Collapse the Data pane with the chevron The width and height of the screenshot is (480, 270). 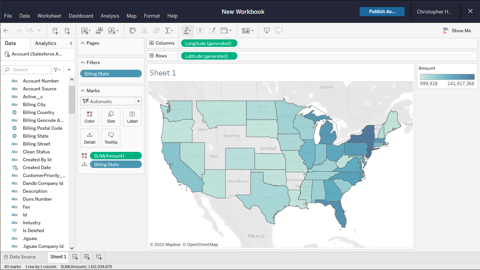pyautogui.click(x=71, y=43)
